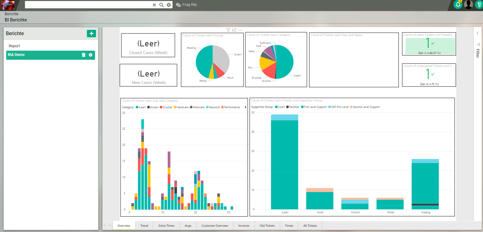Screen dimensions: 483x232
Task: Click the help question mark icon
Action: point(479,5)
